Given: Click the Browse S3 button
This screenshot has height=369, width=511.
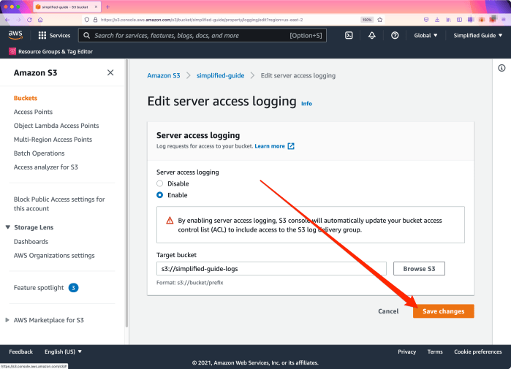Looking at the screenshot, I should (x=419, y=269).
